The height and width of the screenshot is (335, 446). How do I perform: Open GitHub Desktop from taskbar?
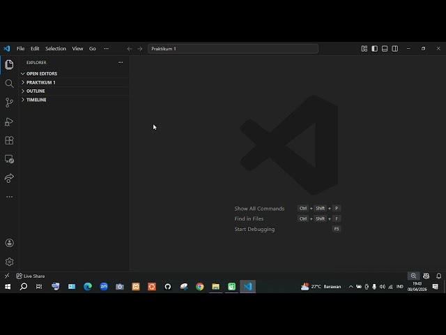[168, 287]
